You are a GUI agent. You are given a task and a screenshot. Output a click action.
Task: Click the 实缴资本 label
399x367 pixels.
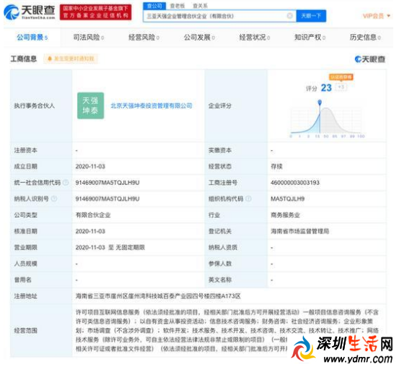pyautogui.click(x=220, y=150)
